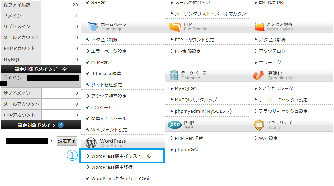Open the target domain dropdown
334x186 pixels.
pos(30,141)
